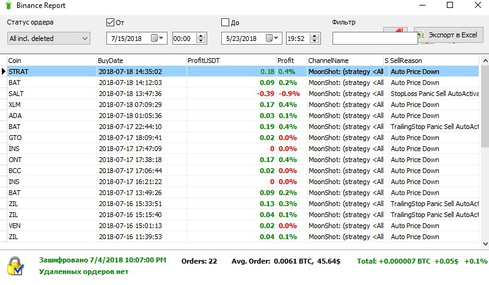This screenshot has width=489, height=285.
Task: Maximize the Binance Report window
Action: [450, 5]
